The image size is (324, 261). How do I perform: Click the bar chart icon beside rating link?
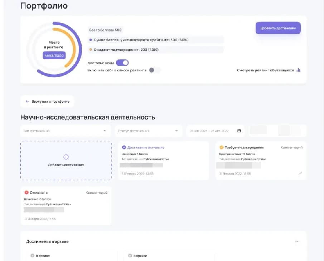click(x=298, y=70)
